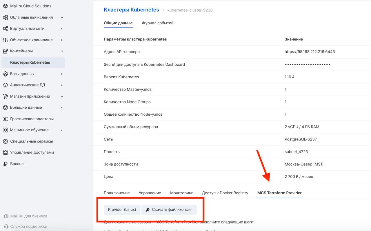
Task: Click the API server address https://95.163.212.216:6443
Action: 310,52
